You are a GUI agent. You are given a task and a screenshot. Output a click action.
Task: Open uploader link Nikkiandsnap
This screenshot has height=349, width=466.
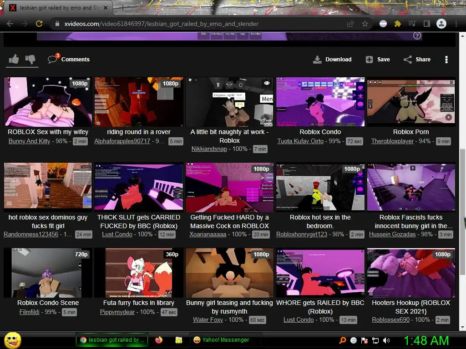point(209,149)
